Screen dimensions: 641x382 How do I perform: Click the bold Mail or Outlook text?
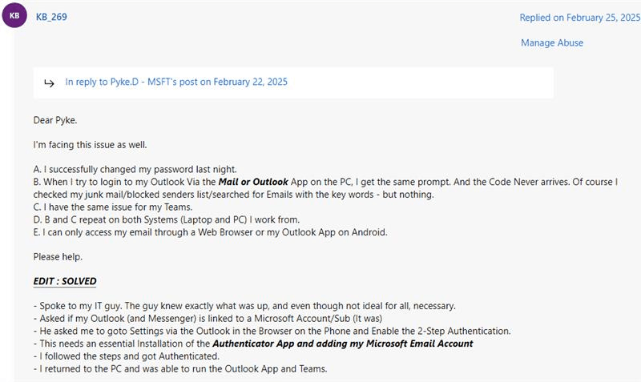[253, 182]
